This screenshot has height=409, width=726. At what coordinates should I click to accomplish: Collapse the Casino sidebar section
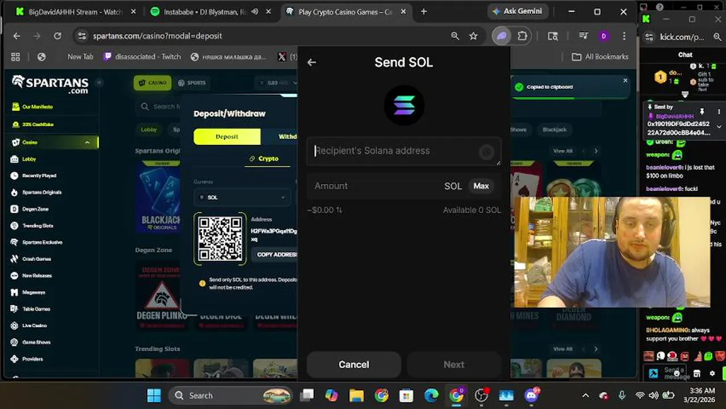[87, 143]
